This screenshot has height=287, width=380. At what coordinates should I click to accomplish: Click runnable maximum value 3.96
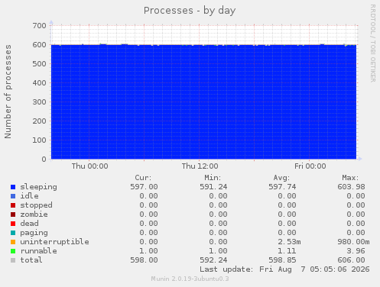click(x=356, y=251)
